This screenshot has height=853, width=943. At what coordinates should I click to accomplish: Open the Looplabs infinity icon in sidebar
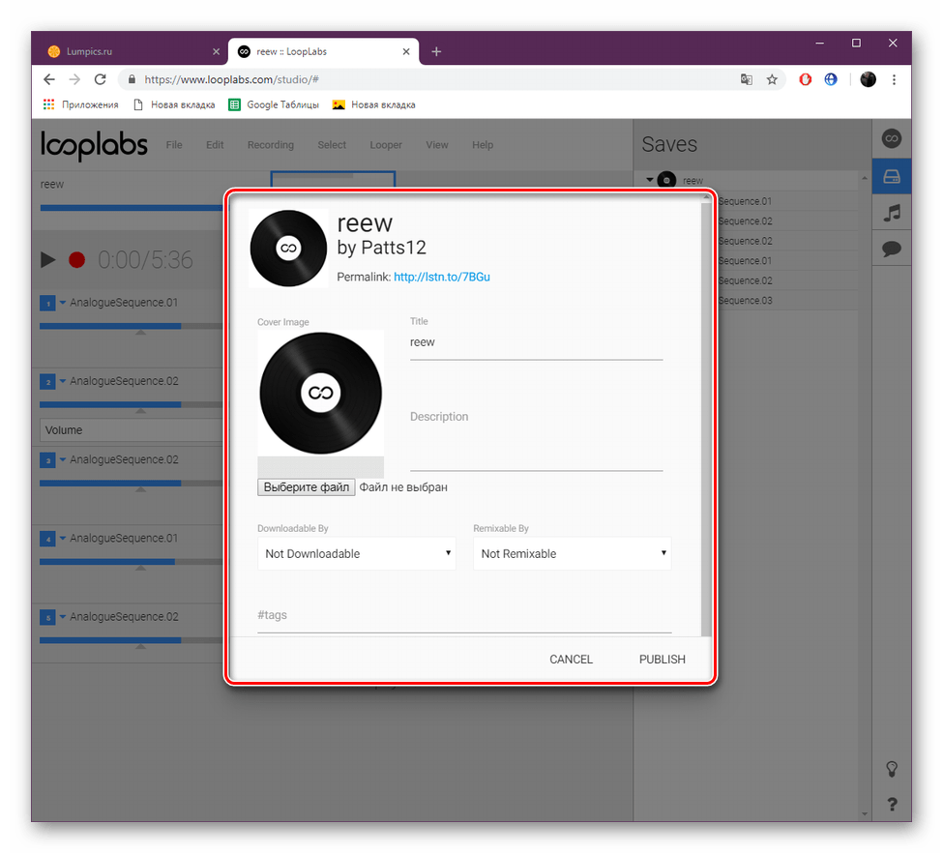point(891,138)
